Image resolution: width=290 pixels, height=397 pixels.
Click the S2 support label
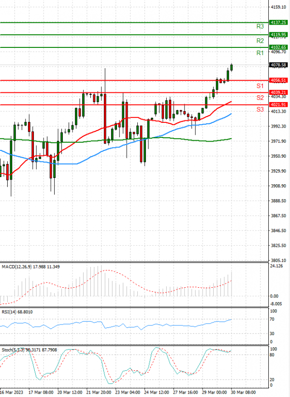[260, 98]
